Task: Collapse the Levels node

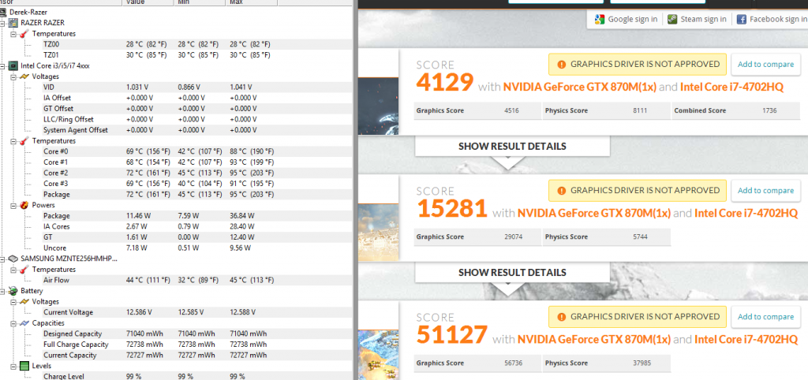Action: (x=14, y=366)
